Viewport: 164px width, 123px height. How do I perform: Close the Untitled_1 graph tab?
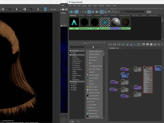(118, 48)
